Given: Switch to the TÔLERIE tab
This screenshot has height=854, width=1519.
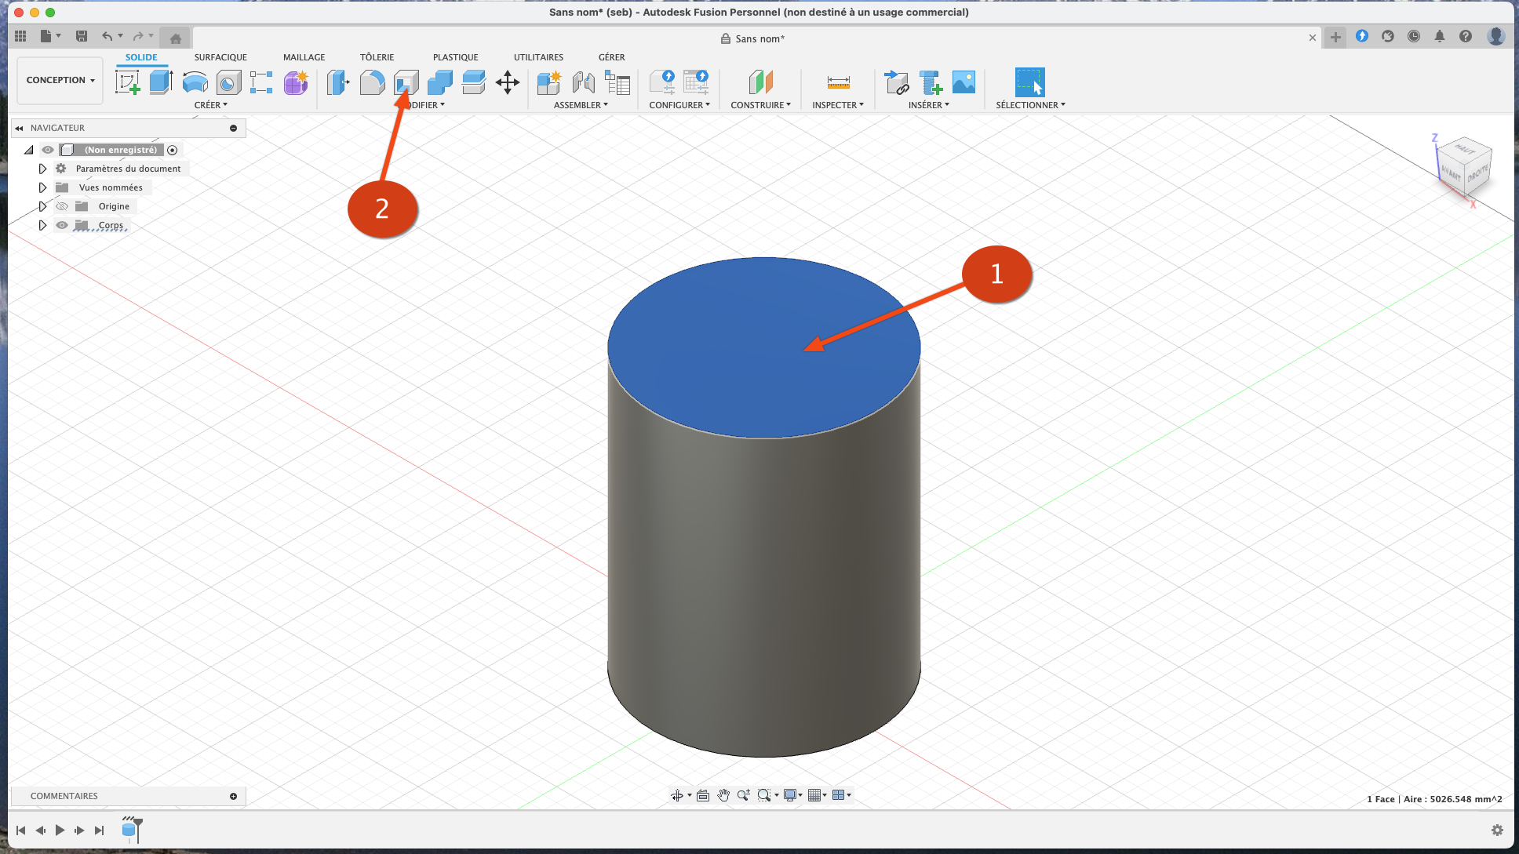Looking at the screenshot, I should click(x=377, y=57).
